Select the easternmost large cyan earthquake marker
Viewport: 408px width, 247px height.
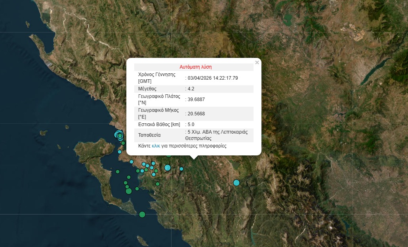tap(236, 183)
